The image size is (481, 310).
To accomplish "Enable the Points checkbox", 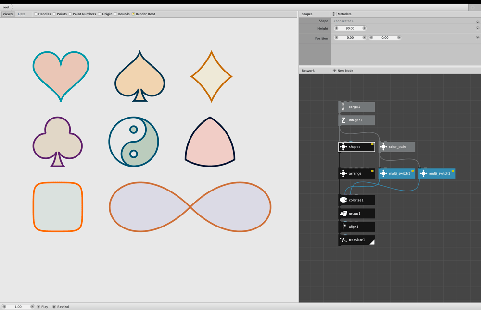I will pyautogui.click(x=54, y=14).
